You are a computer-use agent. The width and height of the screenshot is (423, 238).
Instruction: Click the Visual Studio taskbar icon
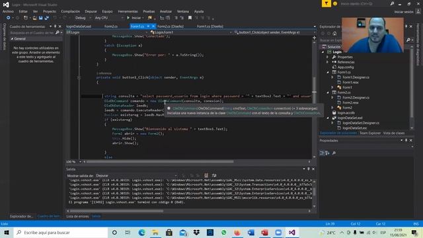(291, 232)
